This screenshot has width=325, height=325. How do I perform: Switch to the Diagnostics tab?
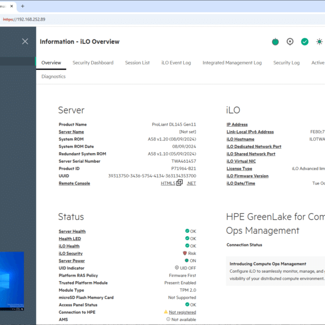[53, 77]
